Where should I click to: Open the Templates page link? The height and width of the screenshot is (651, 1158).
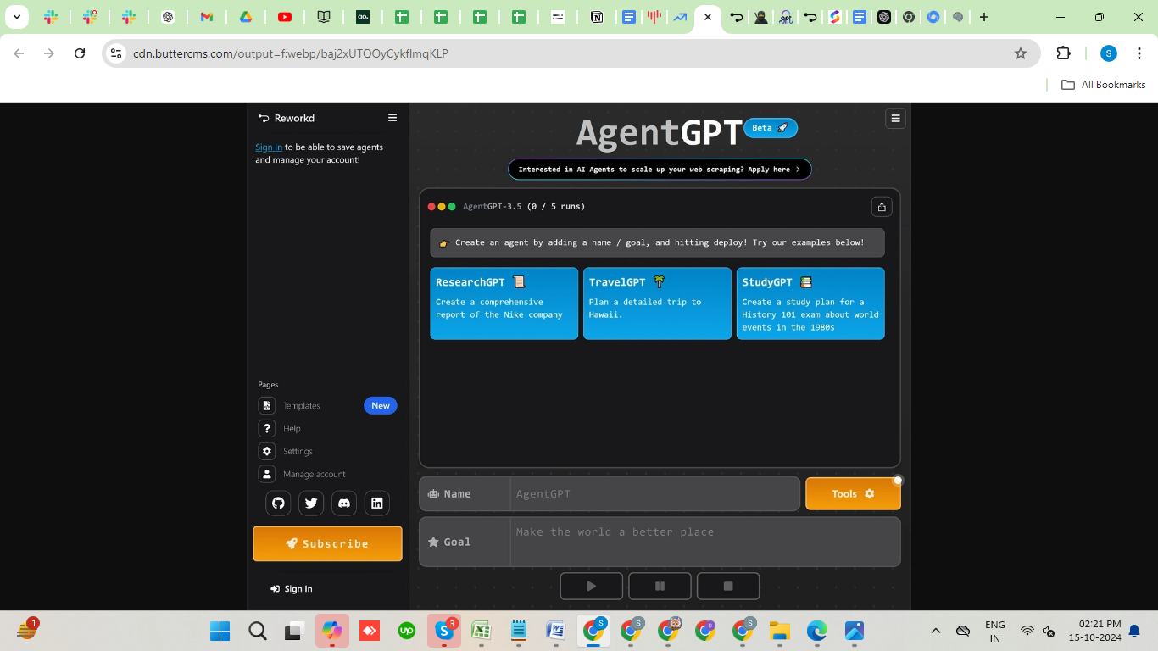[302, 406]
